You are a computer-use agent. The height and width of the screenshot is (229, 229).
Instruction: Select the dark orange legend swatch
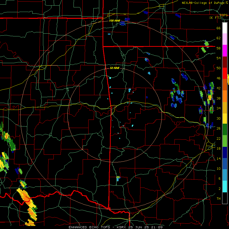[x=225, y=84]
